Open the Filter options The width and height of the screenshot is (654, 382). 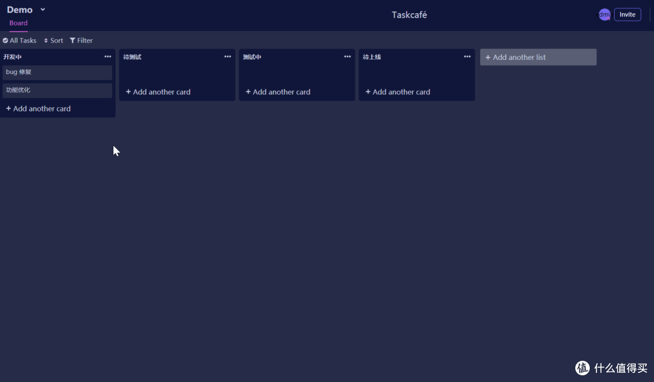coord(81,41)
